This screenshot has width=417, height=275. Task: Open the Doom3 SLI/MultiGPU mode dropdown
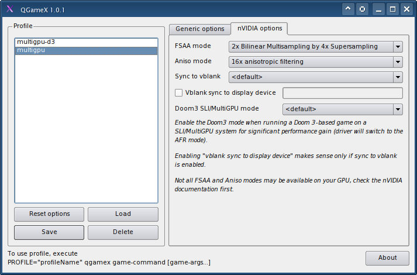click(343, 109)
